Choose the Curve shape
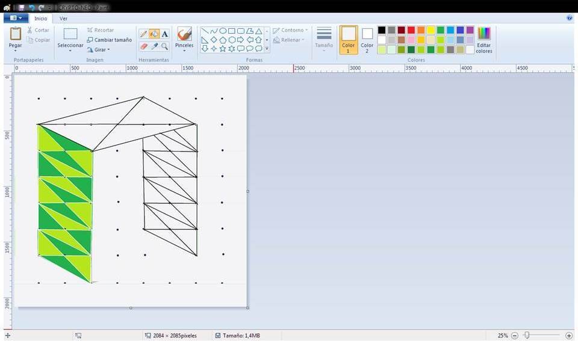The width and height of the screenshot is (578, 341). (x=214, y=31)
